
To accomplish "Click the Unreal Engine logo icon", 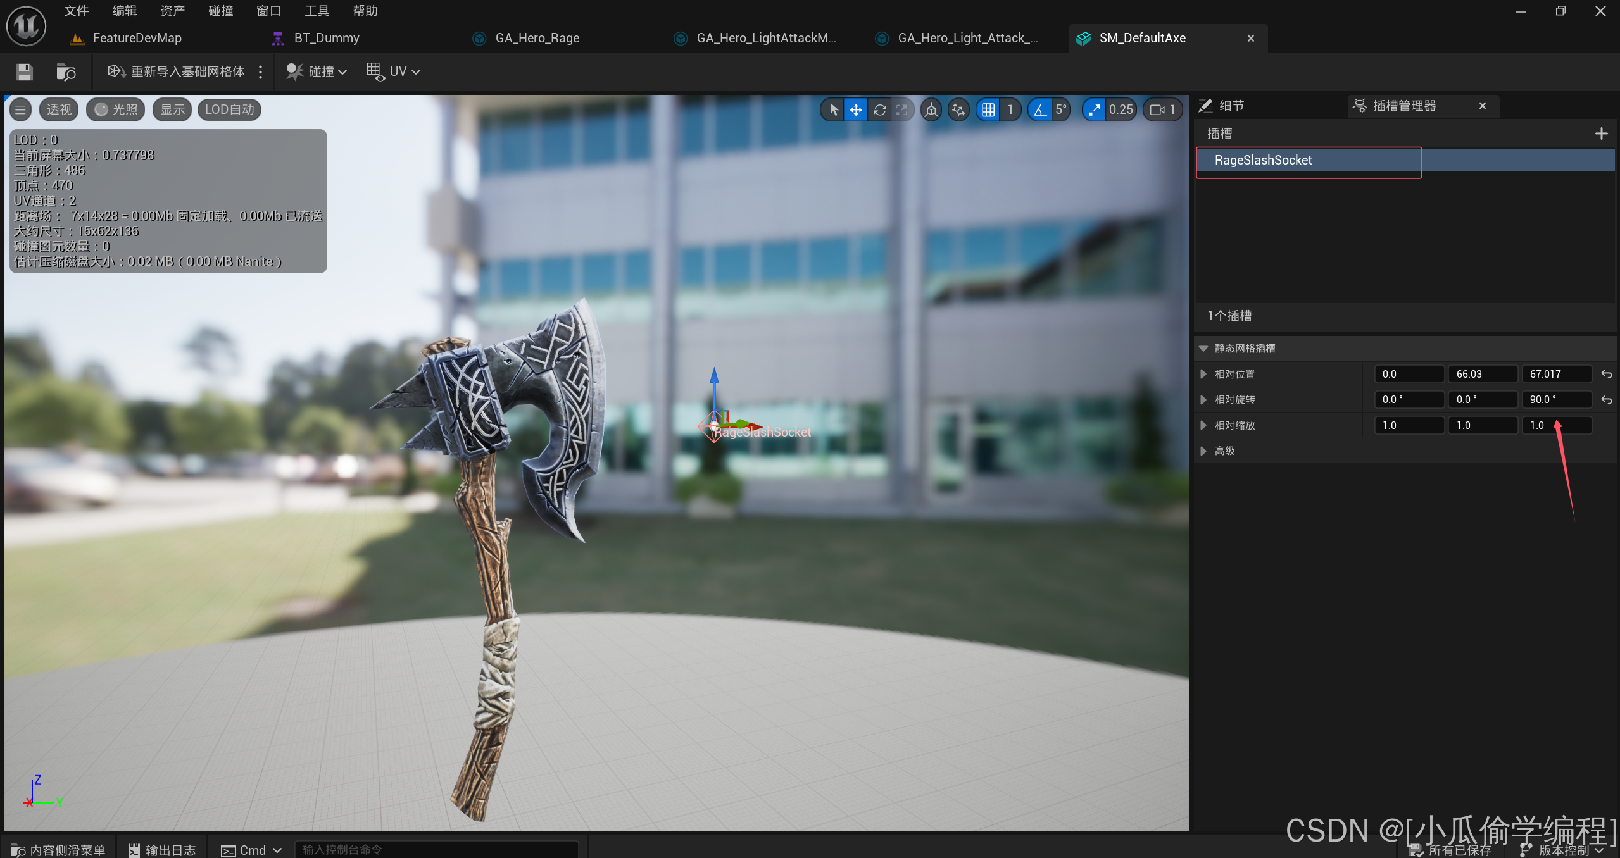I will 26,26.
